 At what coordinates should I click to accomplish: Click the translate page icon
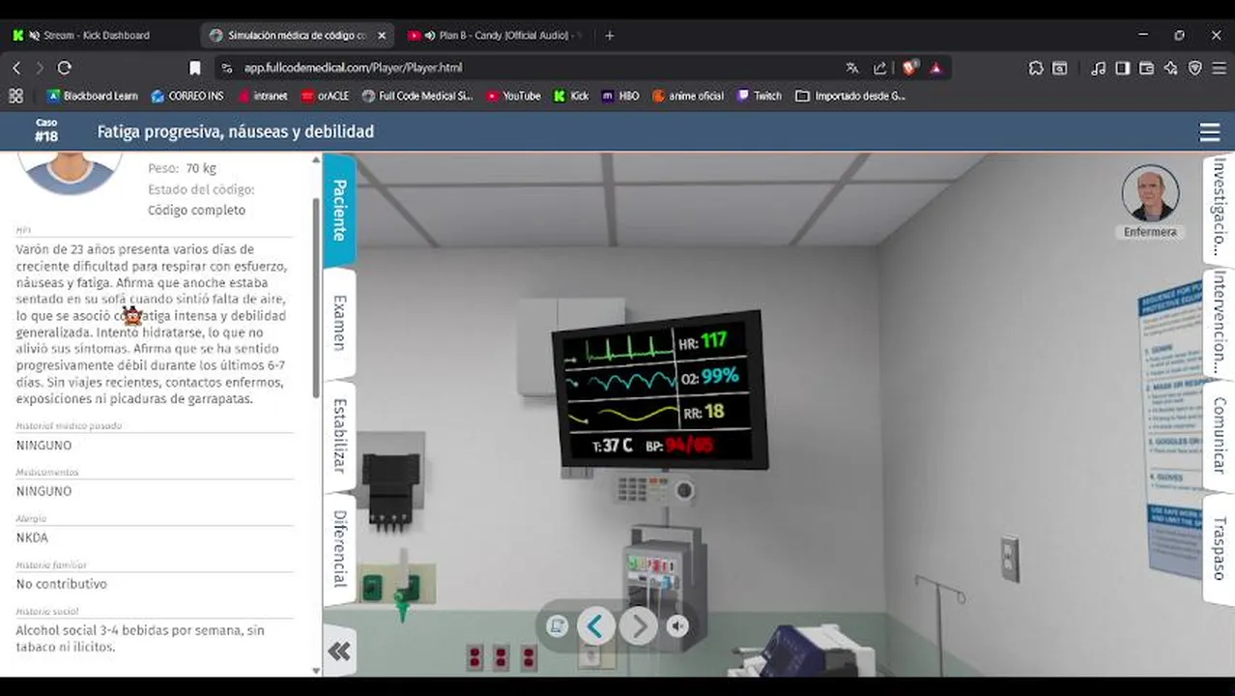852,68
